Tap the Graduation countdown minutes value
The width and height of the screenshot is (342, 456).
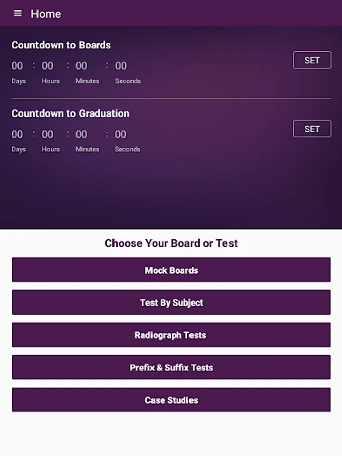click(81, 134)
